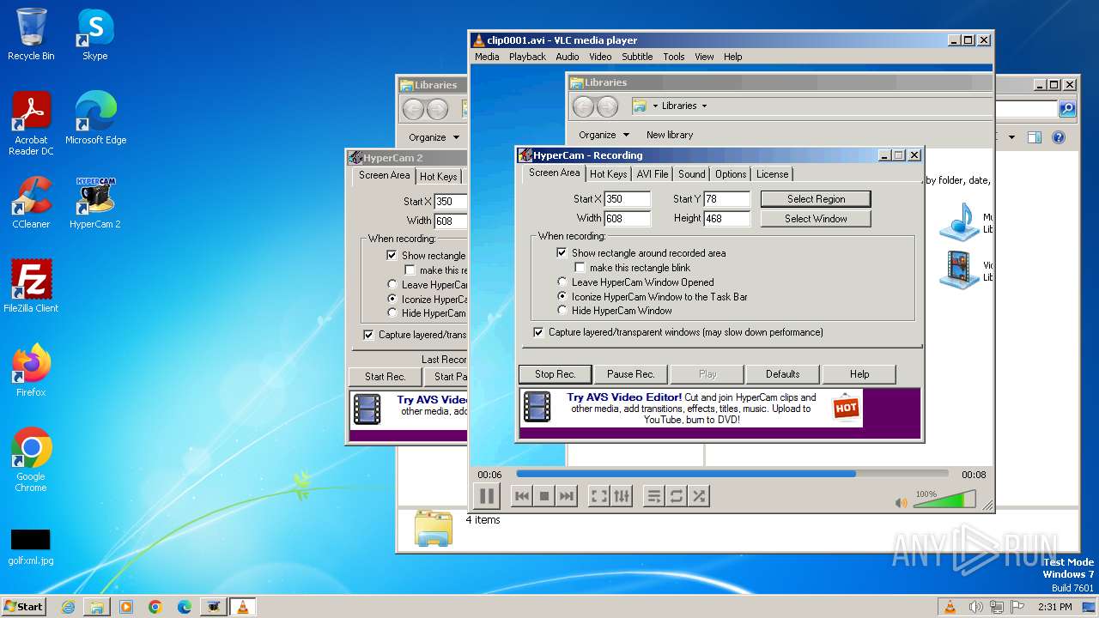Skip to next media in VLC

pyautogui.click(x=566, y=496)
